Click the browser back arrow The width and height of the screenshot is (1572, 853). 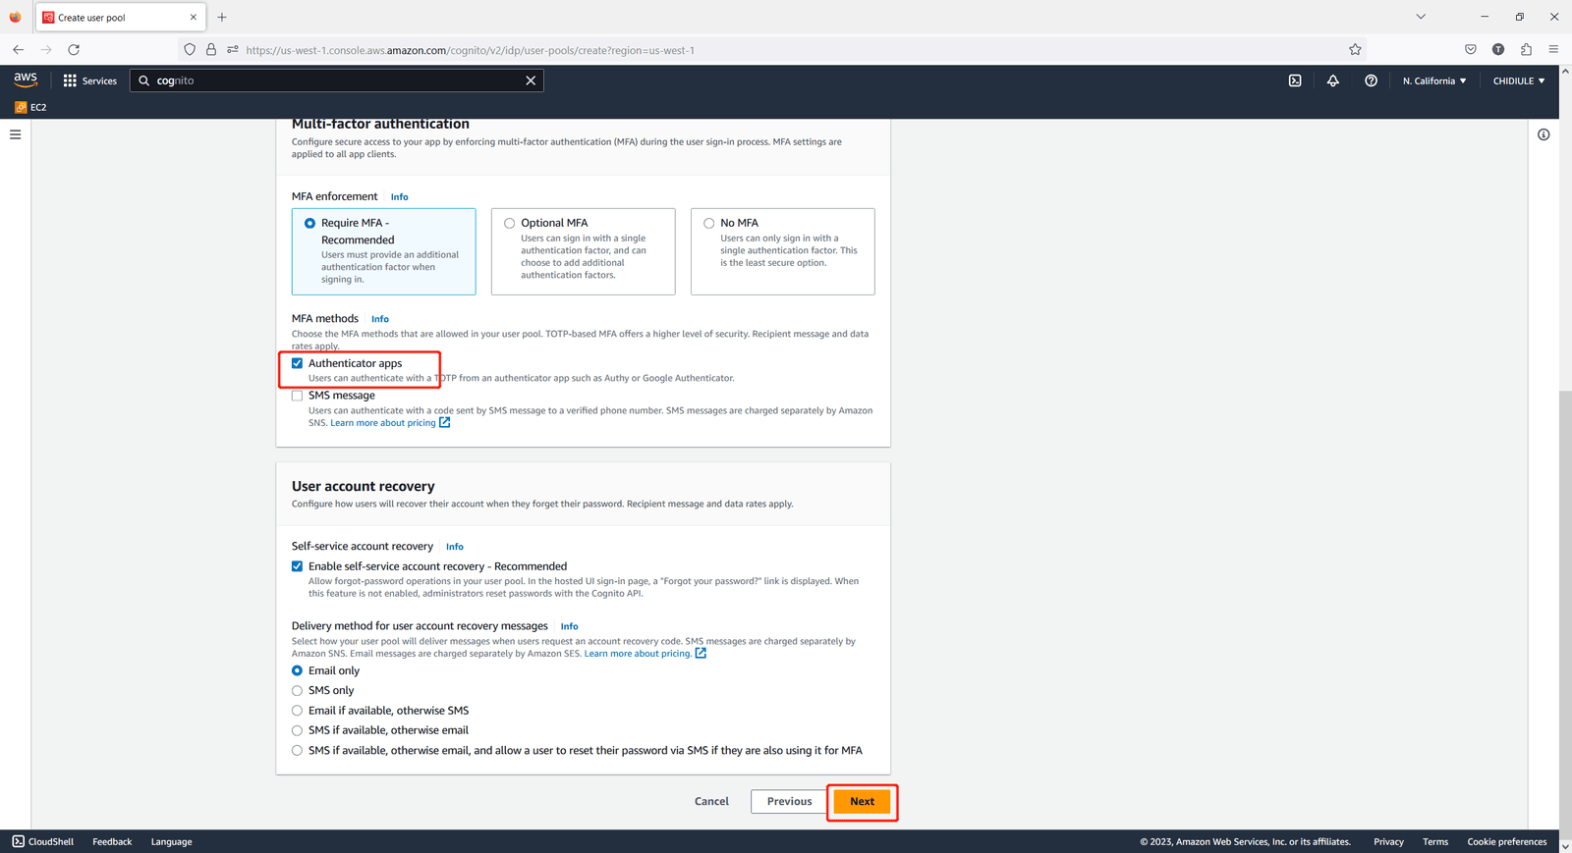click(18, 49)
